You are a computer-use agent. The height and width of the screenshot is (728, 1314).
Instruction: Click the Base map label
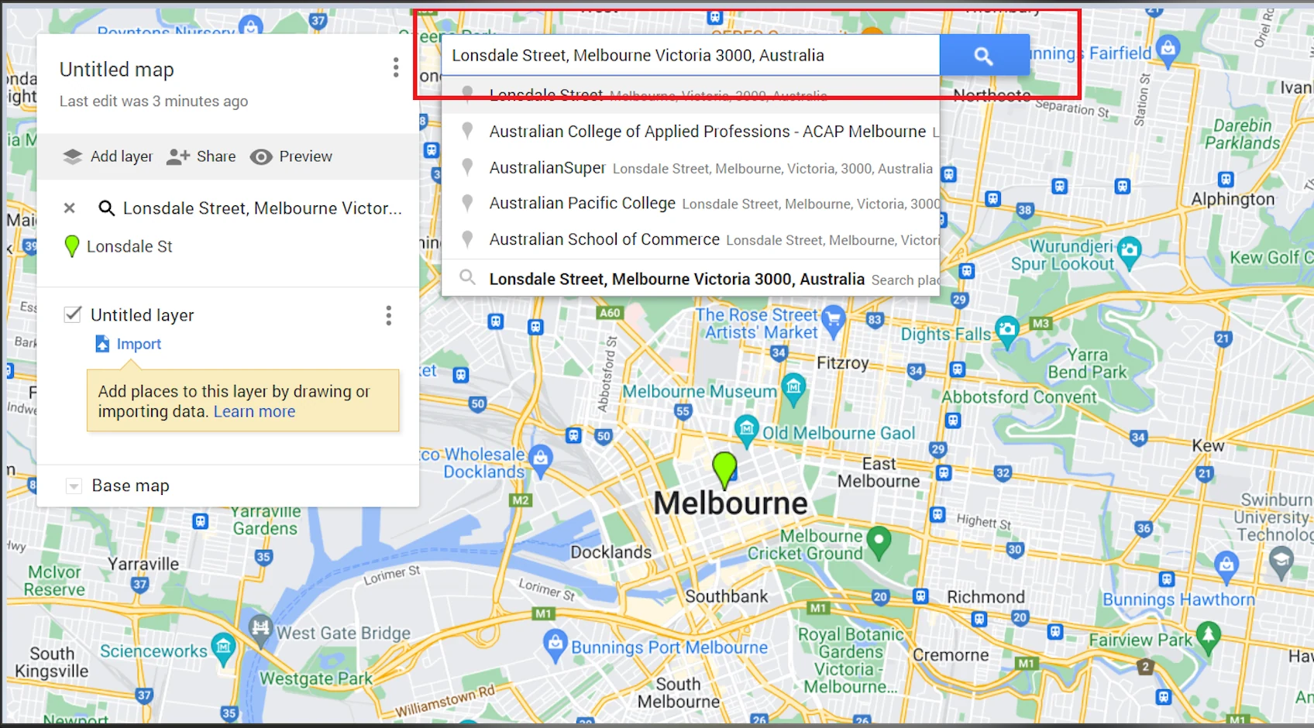[x=130, y=486]
